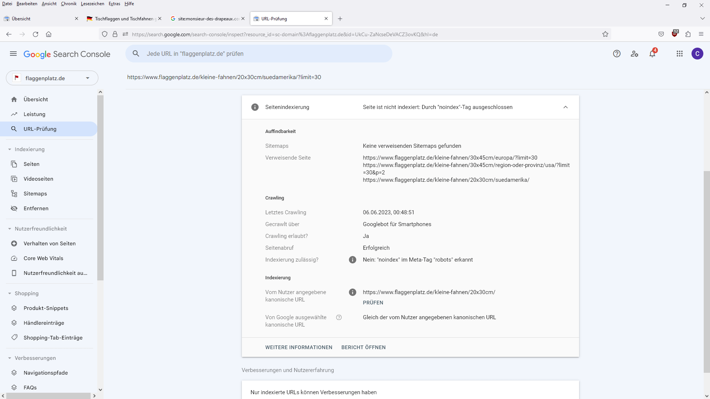Screen dimensions: 710x399
Task: Open the flaggenplatz.de property selector
Action: (x=52, y=78)
